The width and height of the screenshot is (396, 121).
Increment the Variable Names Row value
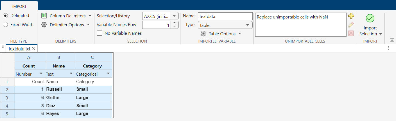[x=174, y=23]
